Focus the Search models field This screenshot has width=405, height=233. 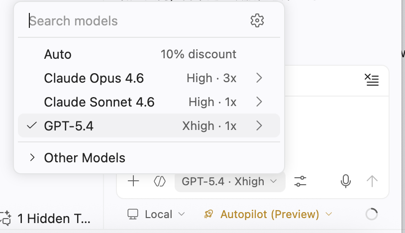[134, 21]
